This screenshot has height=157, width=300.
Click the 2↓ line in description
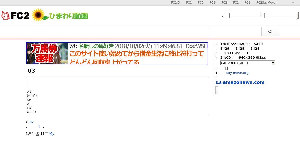point(29,92)
